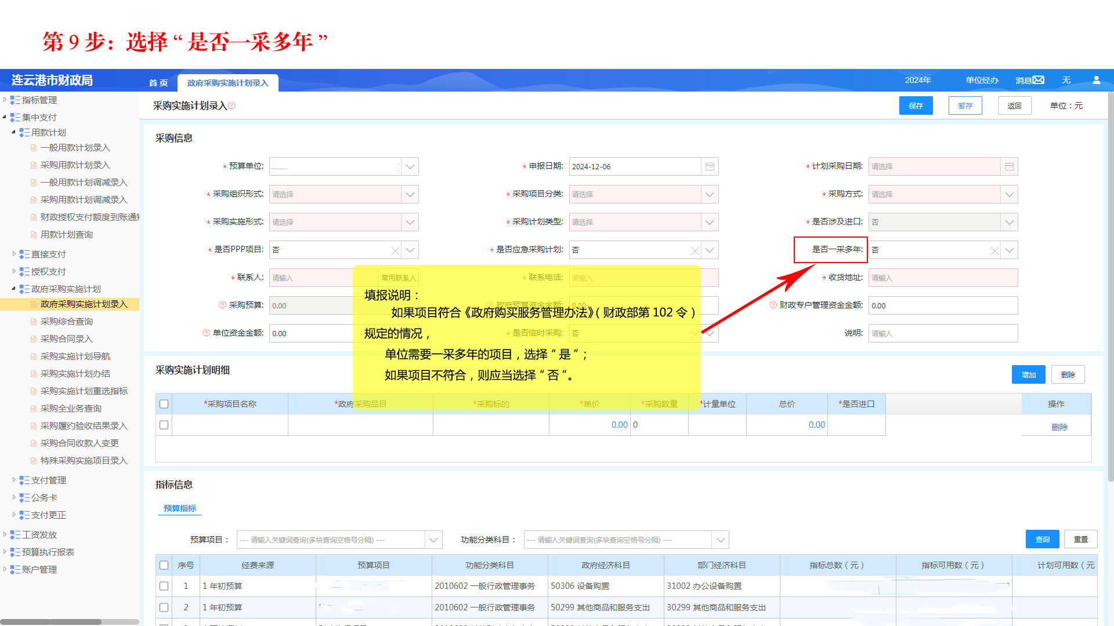The height and width of the screenshot is (626, 1114).
Task: Click the 用款计划 folder icon
Action: click(x=24, y=133)
